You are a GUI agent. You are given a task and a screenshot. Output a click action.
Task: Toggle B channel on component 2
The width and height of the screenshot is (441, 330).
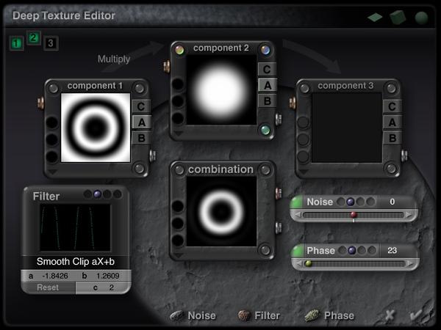click(x=267, y=100)
